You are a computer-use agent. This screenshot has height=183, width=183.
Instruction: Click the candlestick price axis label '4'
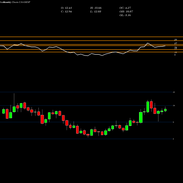(x=173, y=139)
